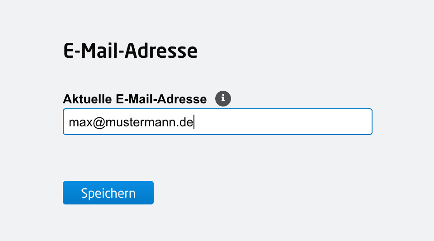Click into the email address input field

point(217,121)
